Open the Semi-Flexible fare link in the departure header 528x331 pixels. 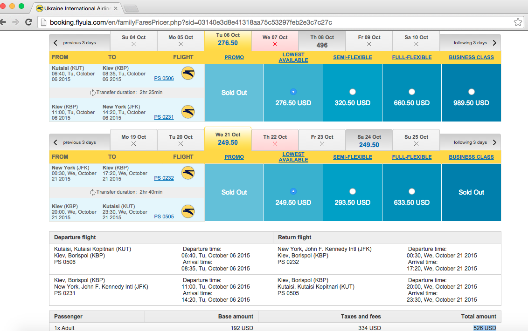pos(352,57)
